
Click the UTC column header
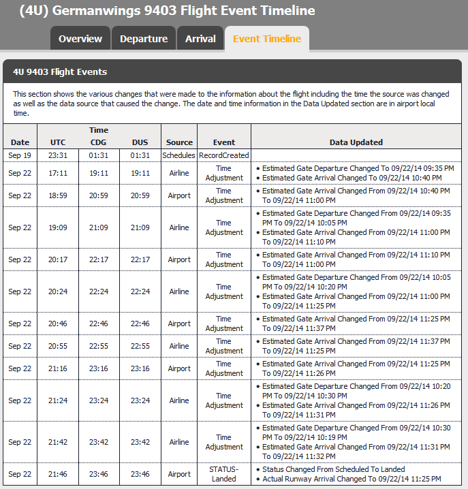(x=58, y=142)
